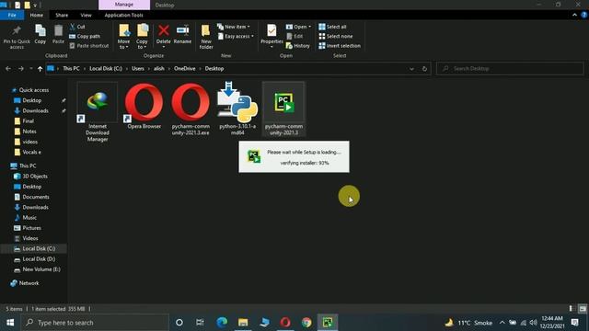Click the Copy ribbon icon
Viewport: 589px width, 331px height.
pyautogui.click(x=40, y=35)
